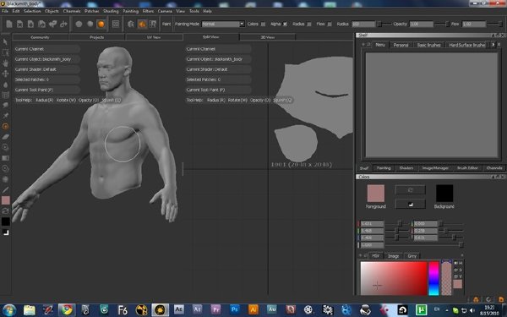Select the Pan hand tool in left toolbar
Viewport: 507px width, 317px height.
[5, 63]
